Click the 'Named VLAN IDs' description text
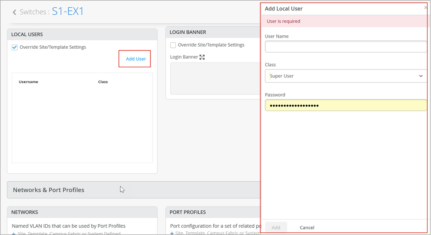 69,226
